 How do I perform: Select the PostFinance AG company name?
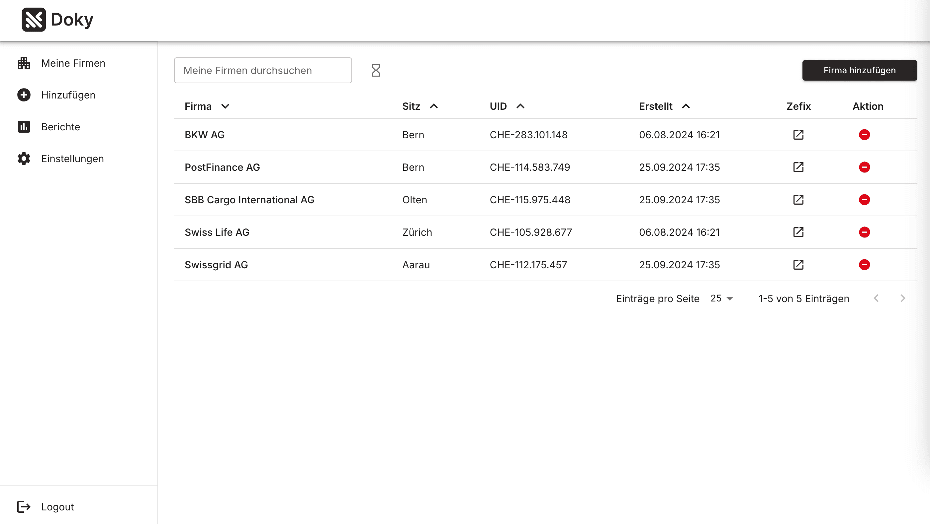click(223, 167)
